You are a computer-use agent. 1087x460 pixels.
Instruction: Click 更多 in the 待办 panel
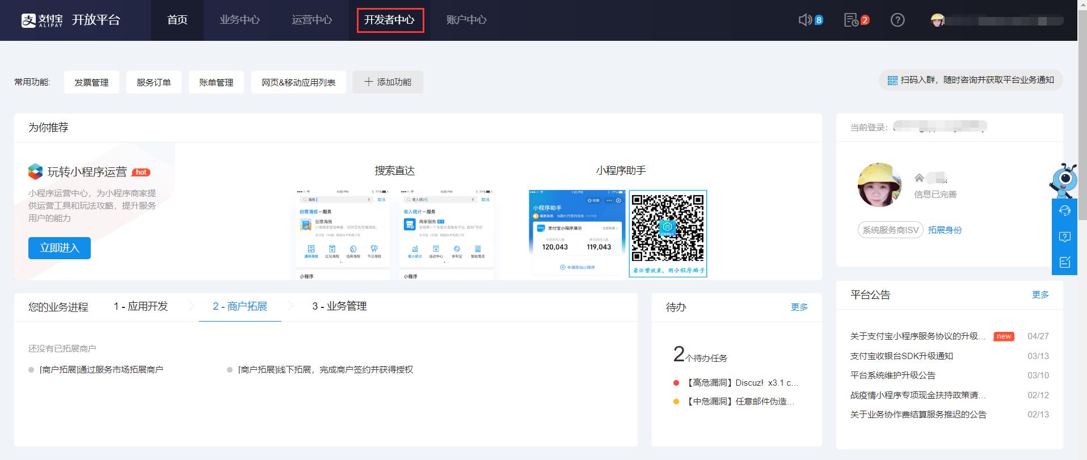pos(799,307)
